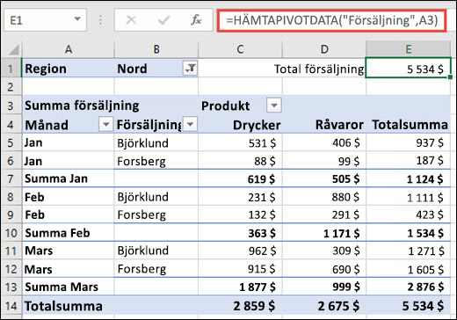Click the 915 $ cell
The image size is (457, 320).
coord(240,269)
